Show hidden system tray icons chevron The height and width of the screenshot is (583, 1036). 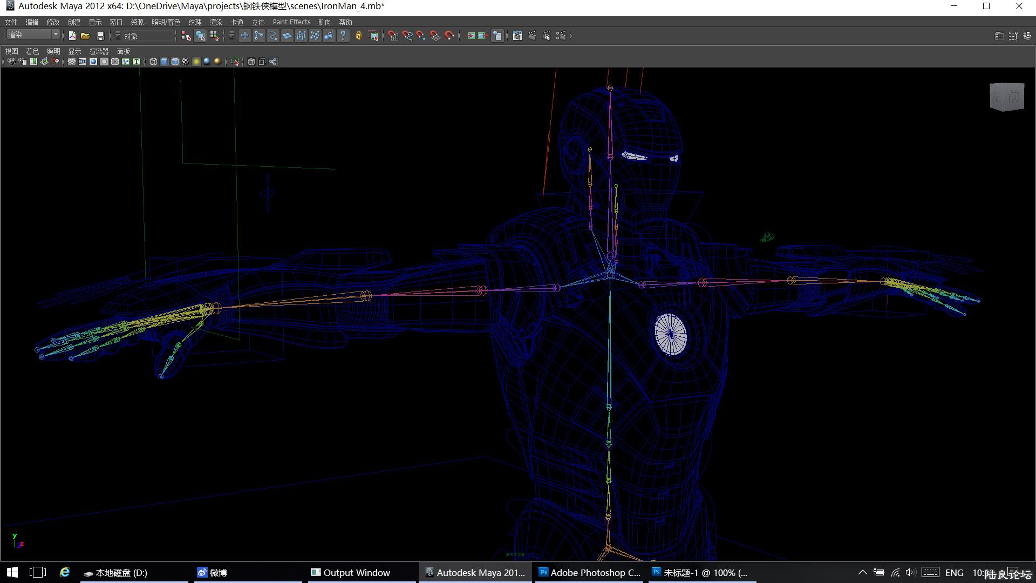(x=862, y=572)
